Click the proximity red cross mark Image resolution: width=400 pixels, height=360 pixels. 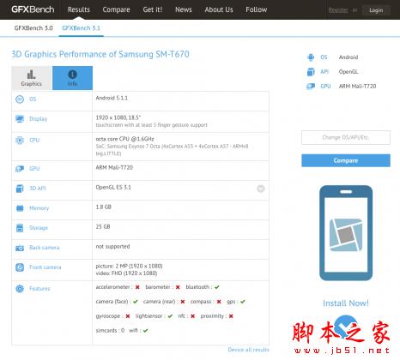[231, 316]
